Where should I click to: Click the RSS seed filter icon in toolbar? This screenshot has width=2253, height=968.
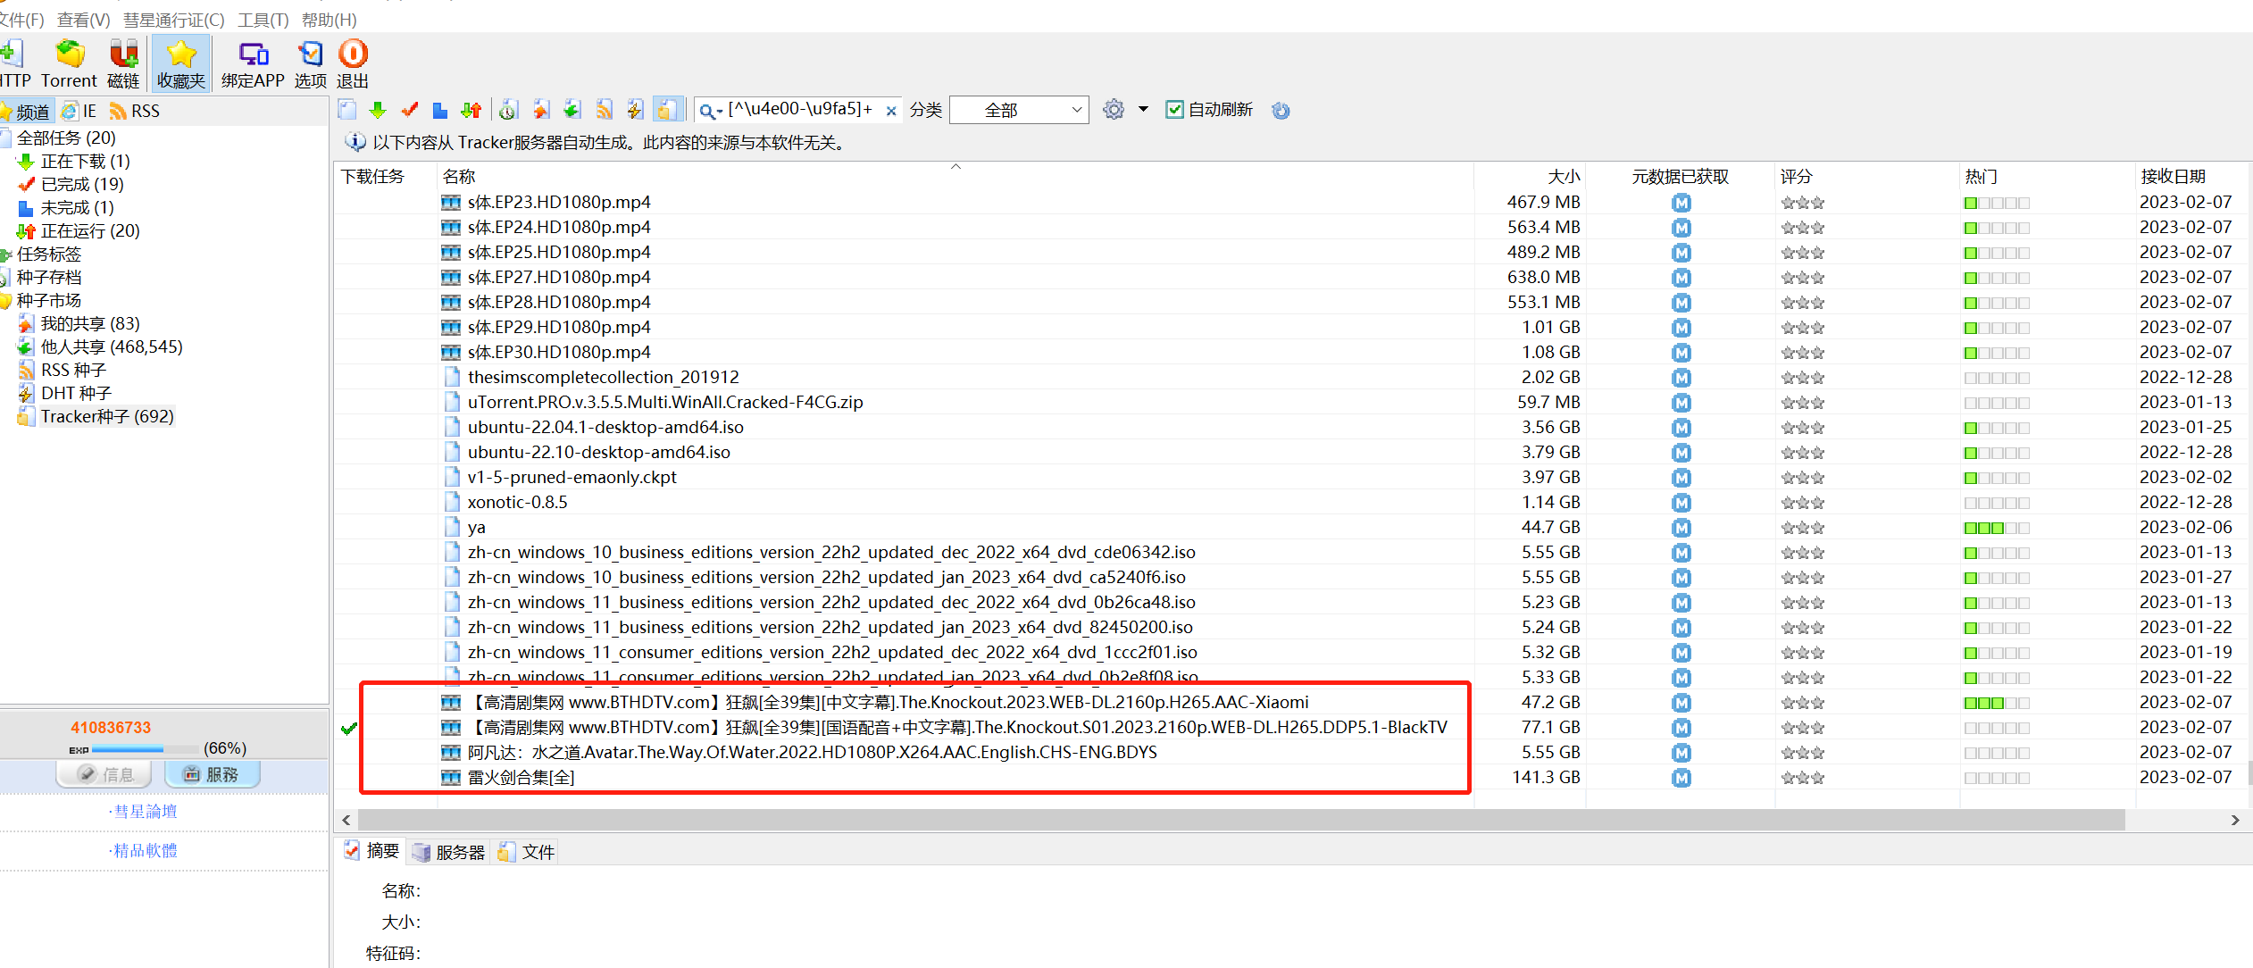(605, 110)
